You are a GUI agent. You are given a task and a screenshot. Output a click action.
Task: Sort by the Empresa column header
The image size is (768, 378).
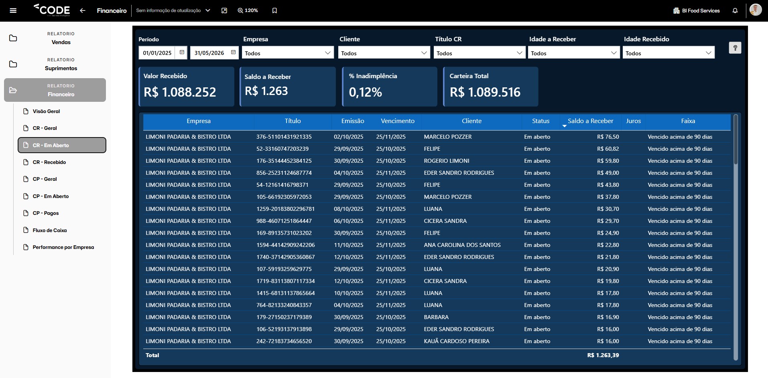tap(199, 121)
